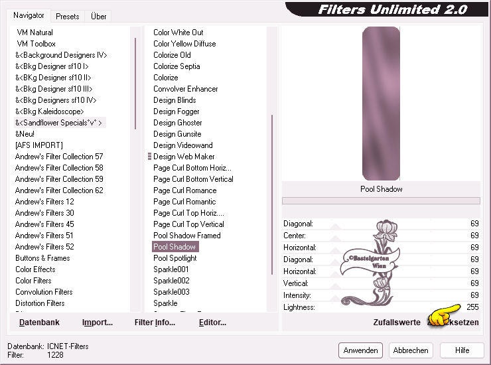The height and width of the screenshot is (365, 491).
Task: Select Andrew's Filters 52
Action: click(x=44, y=247)
